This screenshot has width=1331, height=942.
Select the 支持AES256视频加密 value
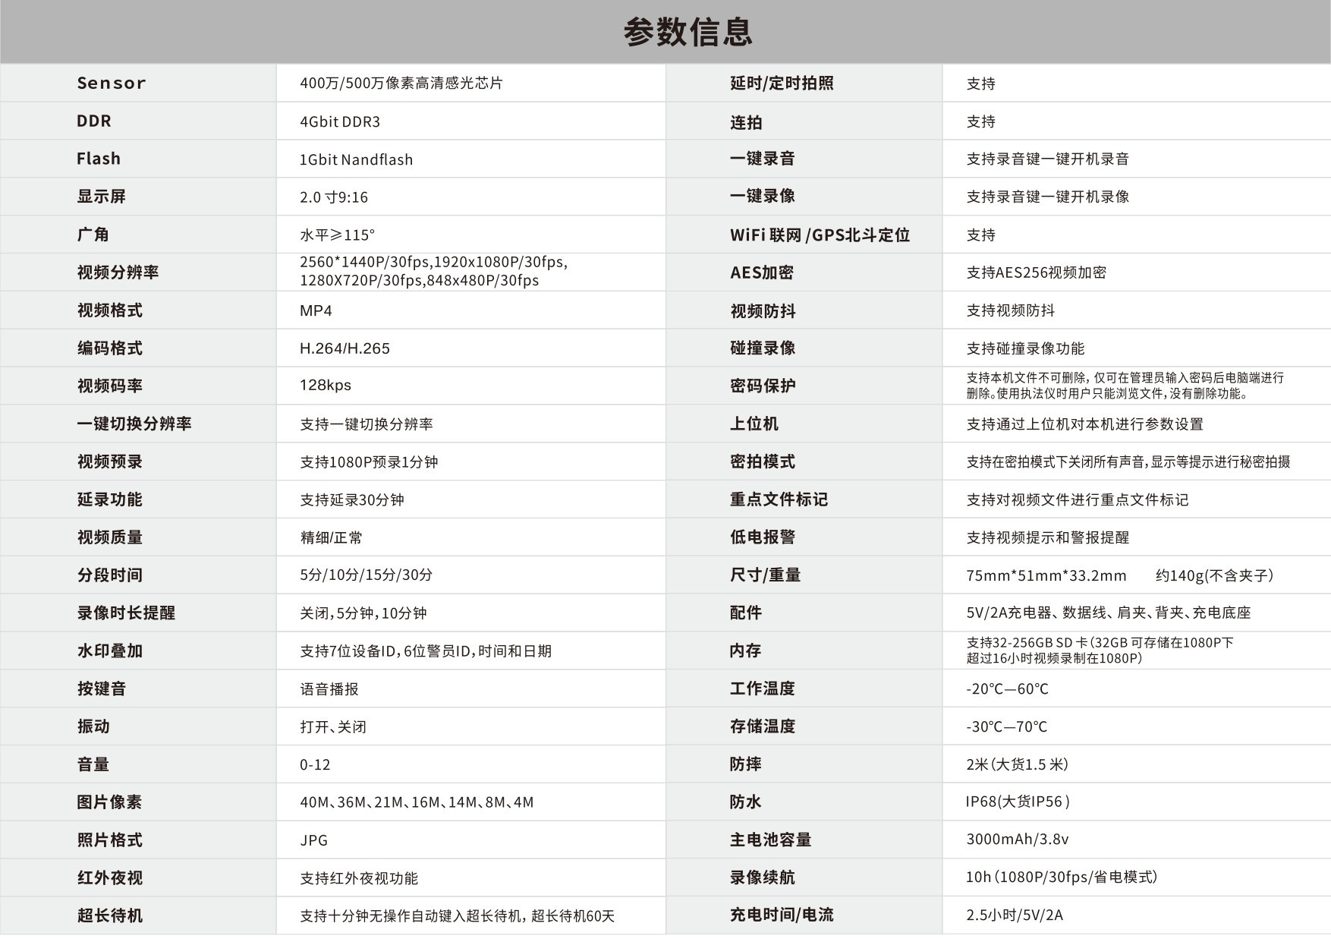click(1036, 273)
